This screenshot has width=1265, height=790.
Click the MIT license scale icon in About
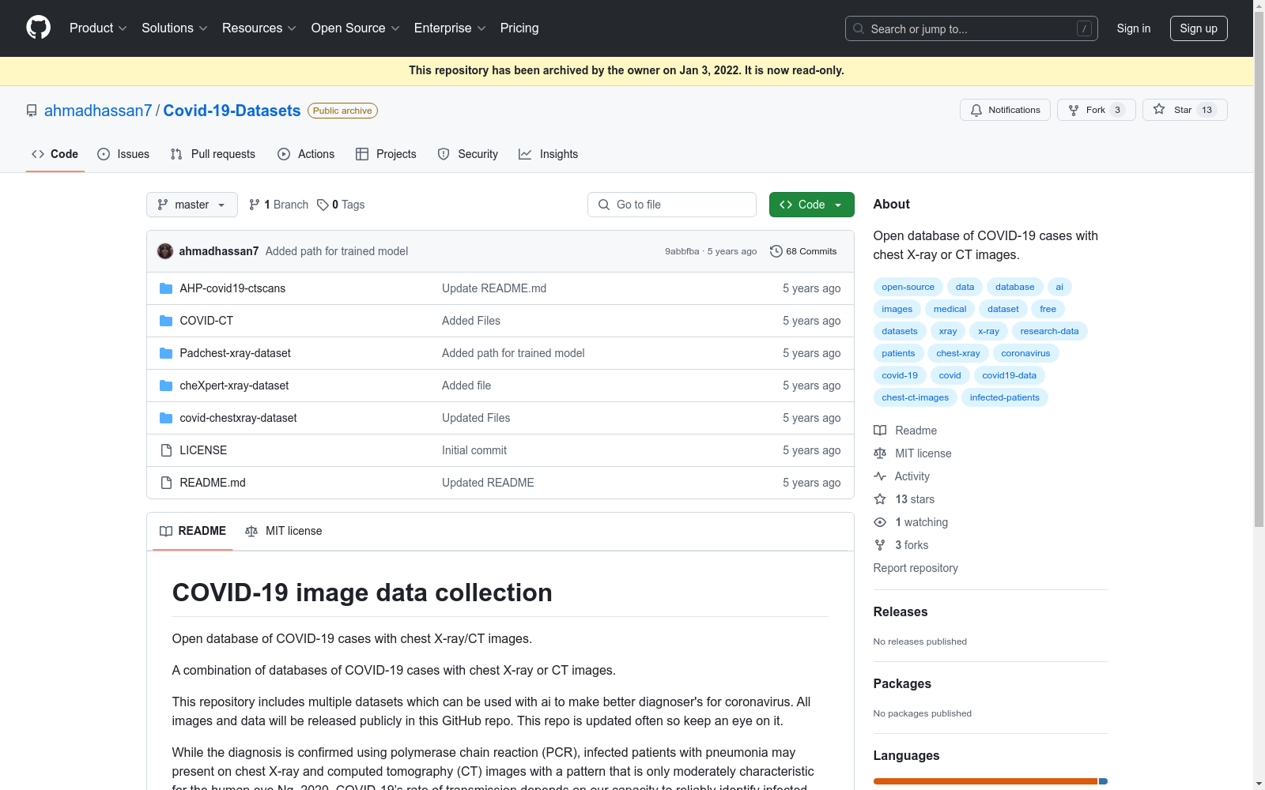880,453
